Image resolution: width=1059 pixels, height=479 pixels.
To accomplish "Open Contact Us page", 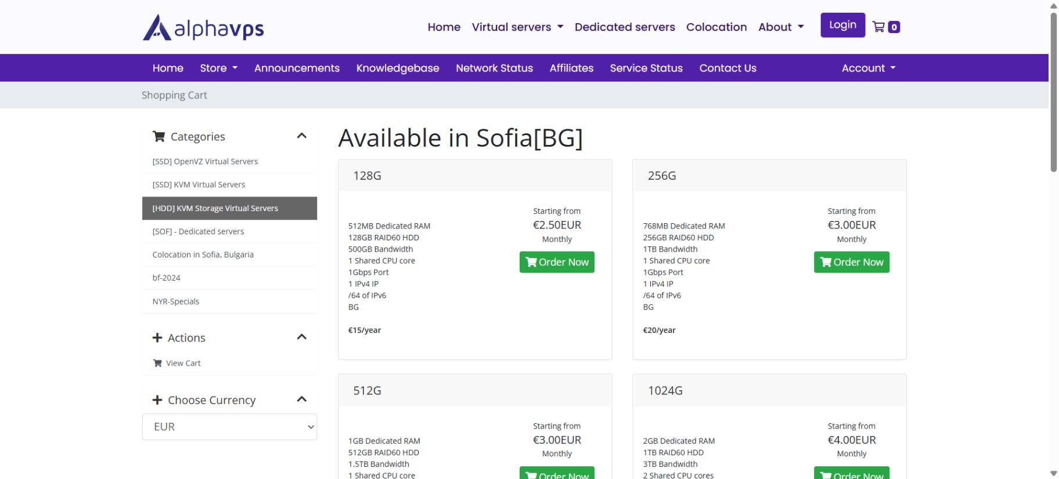I will [x=727, y=68].
